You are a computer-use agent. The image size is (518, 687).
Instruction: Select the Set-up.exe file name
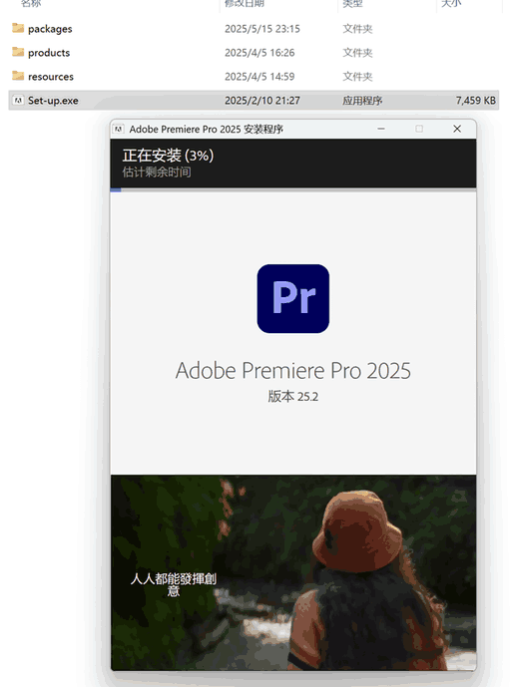(53, 101)
